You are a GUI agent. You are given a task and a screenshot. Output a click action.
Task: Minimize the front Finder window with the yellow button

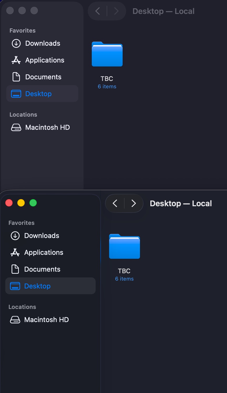pos(21,203)
